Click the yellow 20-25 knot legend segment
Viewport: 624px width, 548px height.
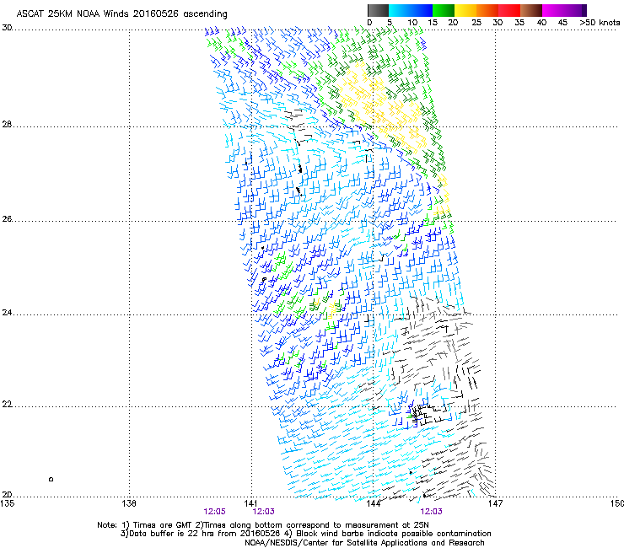(465, 10)
